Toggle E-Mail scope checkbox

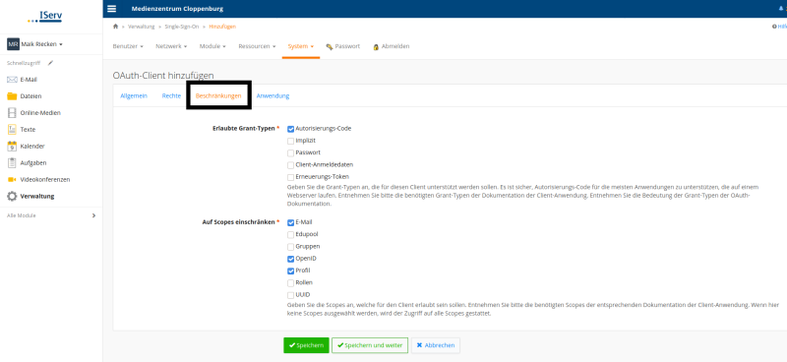tap(290, 222)
